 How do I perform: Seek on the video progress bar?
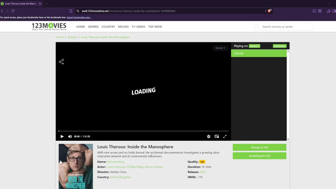point(143,131)
